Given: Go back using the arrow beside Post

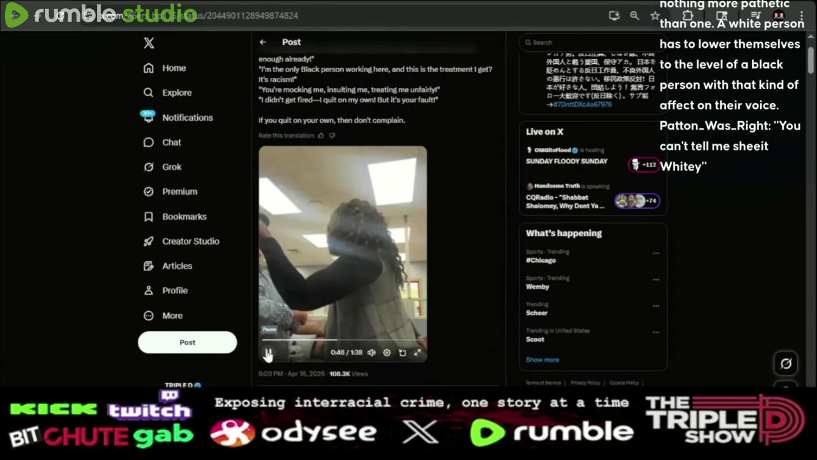Looking at the screenshot, I should (263, 42).
